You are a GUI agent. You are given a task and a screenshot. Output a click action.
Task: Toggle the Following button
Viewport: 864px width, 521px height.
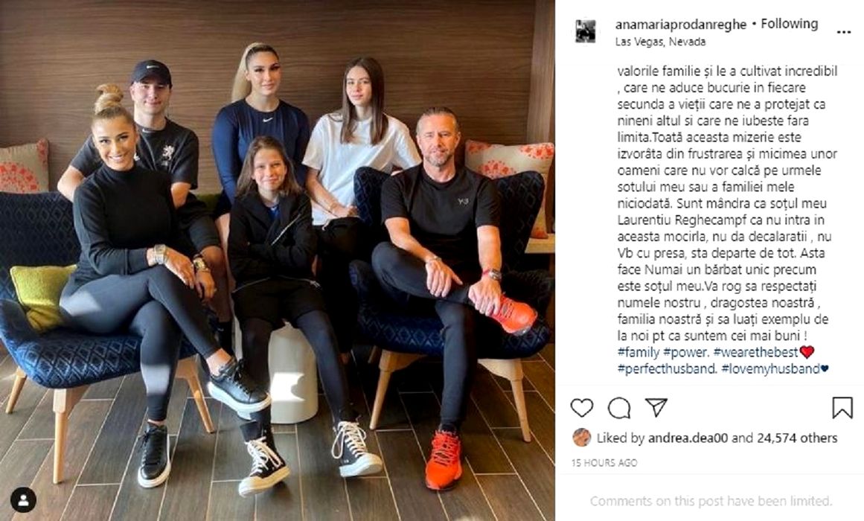[x=789, y=24]
